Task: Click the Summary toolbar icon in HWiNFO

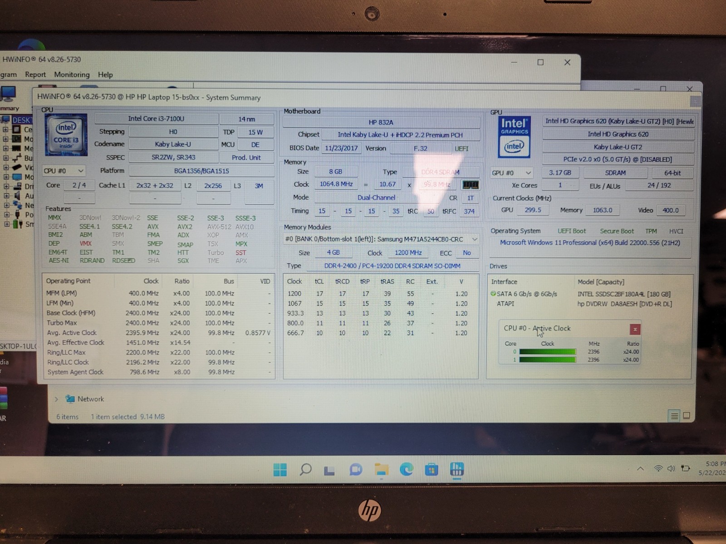Action: coord(8,94)
